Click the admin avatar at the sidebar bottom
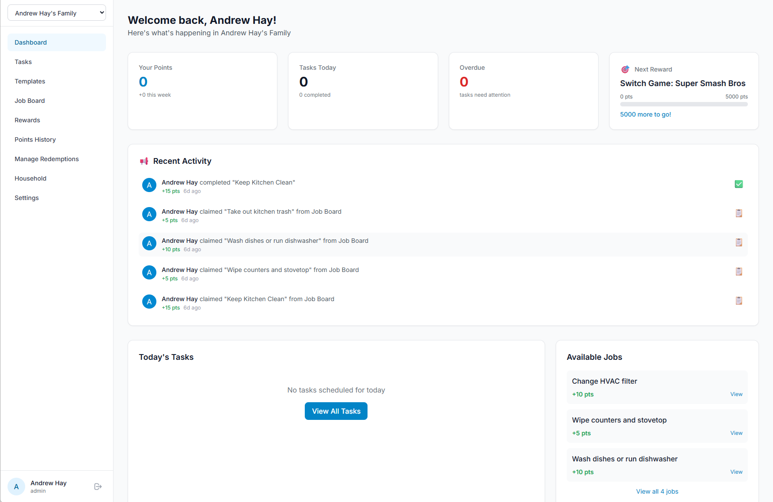Viewport: 773px width, 502px height. (16, 486)
